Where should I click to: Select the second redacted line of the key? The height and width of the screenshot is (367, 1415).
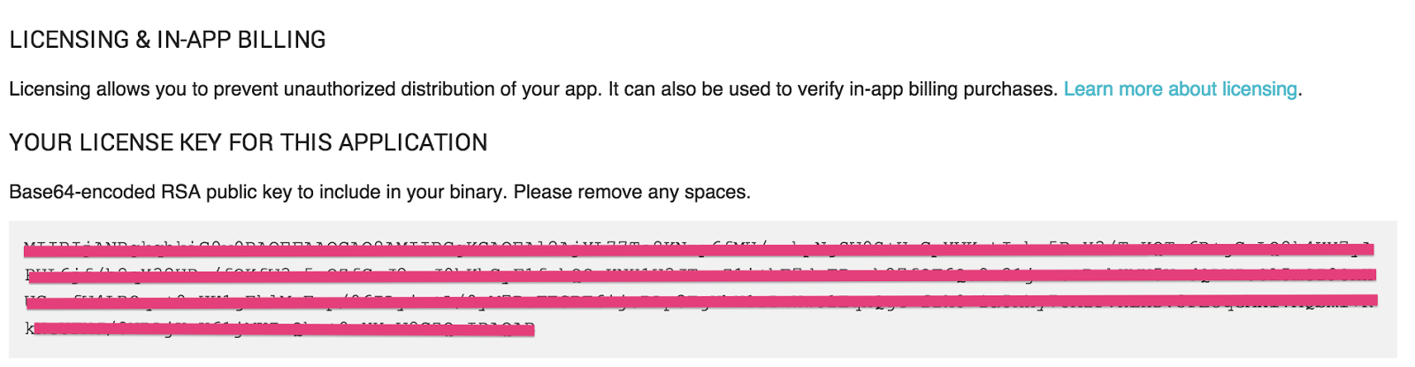(x=700, y=275)
